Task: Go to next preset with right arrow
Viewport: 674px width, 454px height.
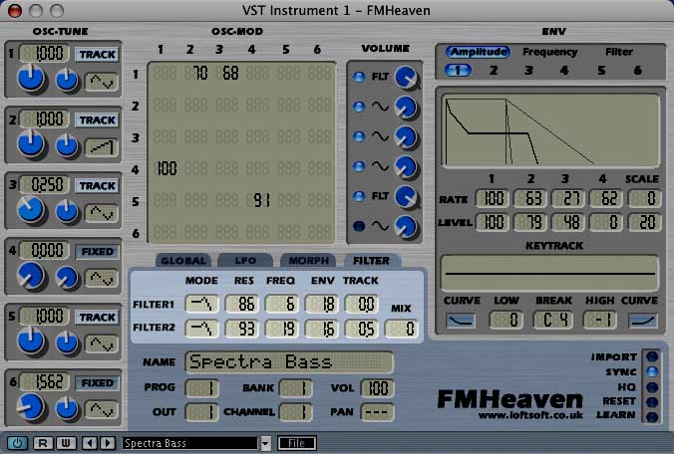Action: tap(108, 443)
